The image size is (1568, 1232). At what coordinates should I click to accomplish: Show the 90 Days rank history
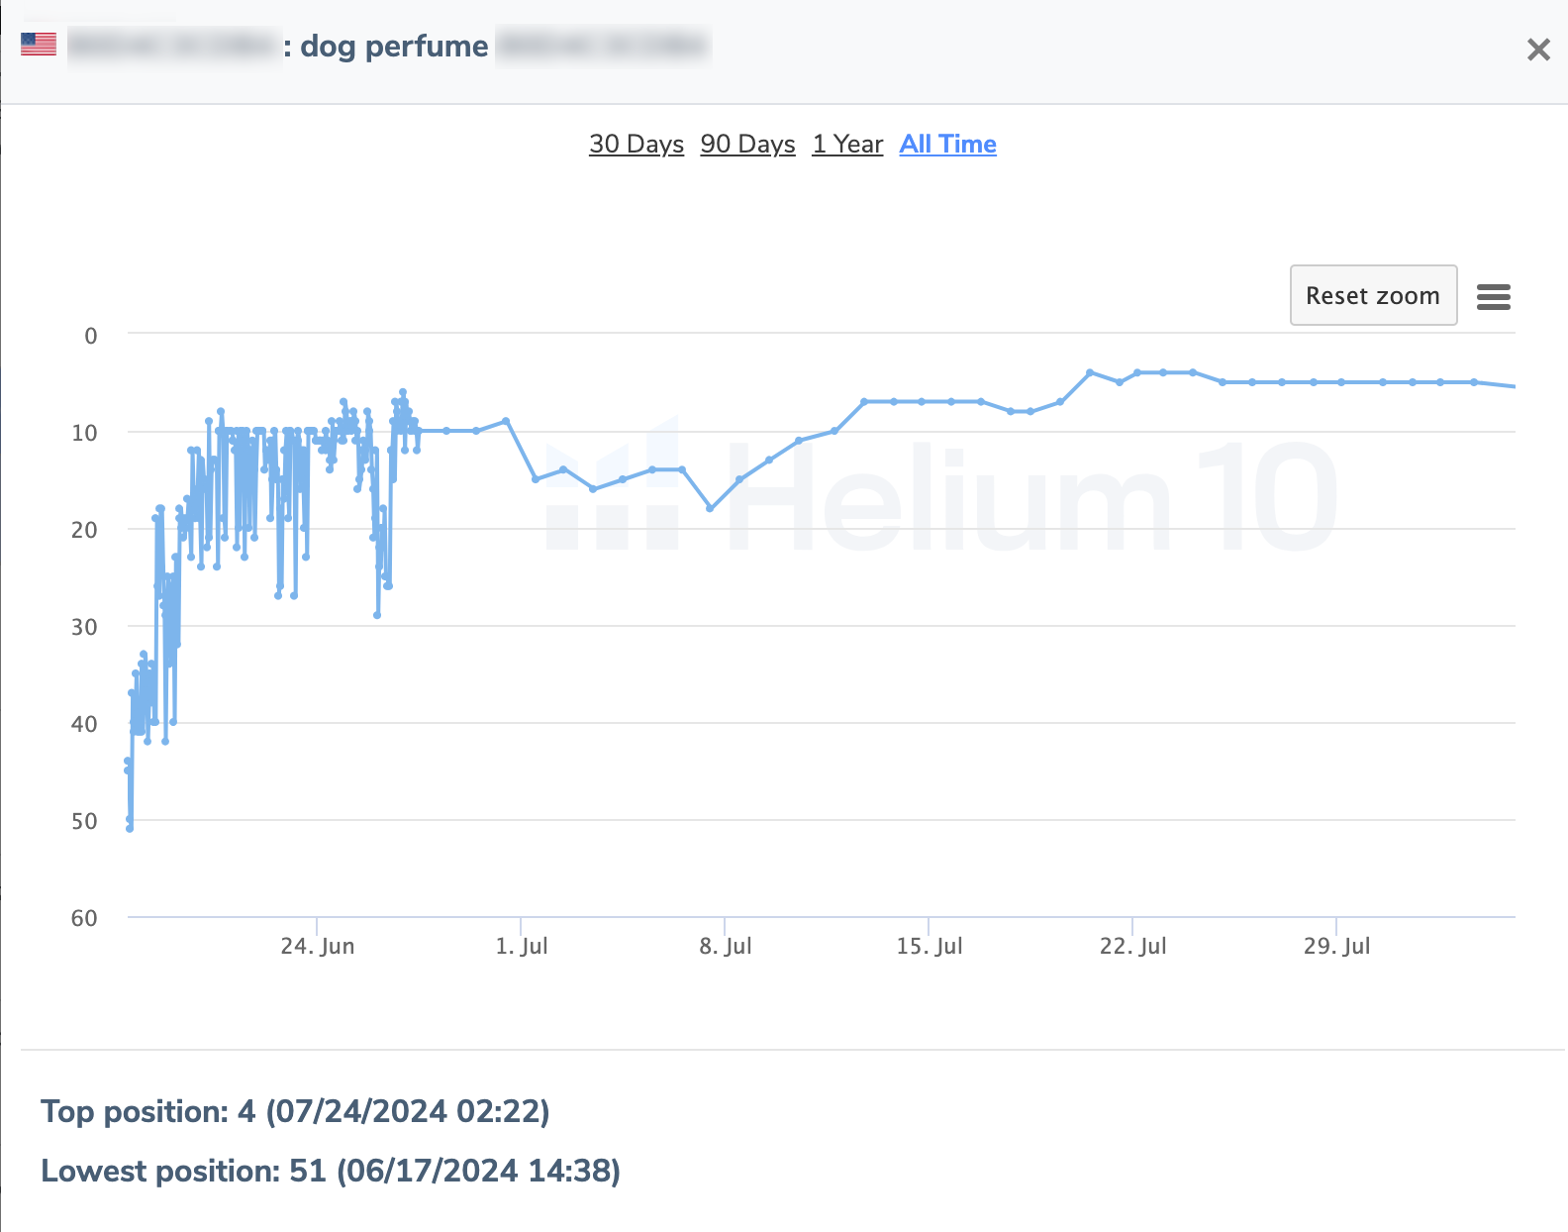coord(747,145)
